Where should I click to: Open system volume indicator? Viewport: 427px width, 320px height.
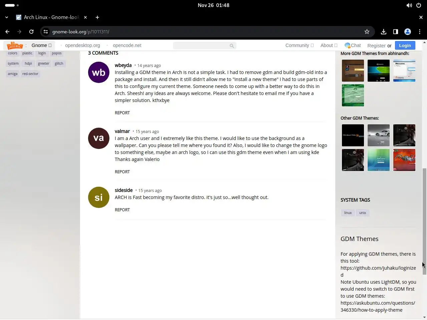point(409,5)
